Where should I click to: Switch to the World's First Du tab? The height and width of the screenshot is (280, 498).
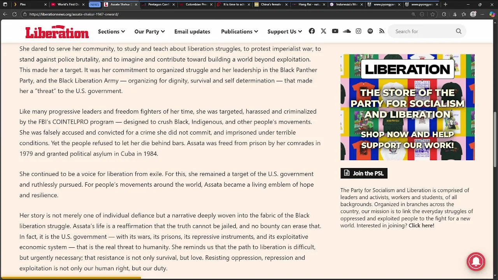coord(68,5)
